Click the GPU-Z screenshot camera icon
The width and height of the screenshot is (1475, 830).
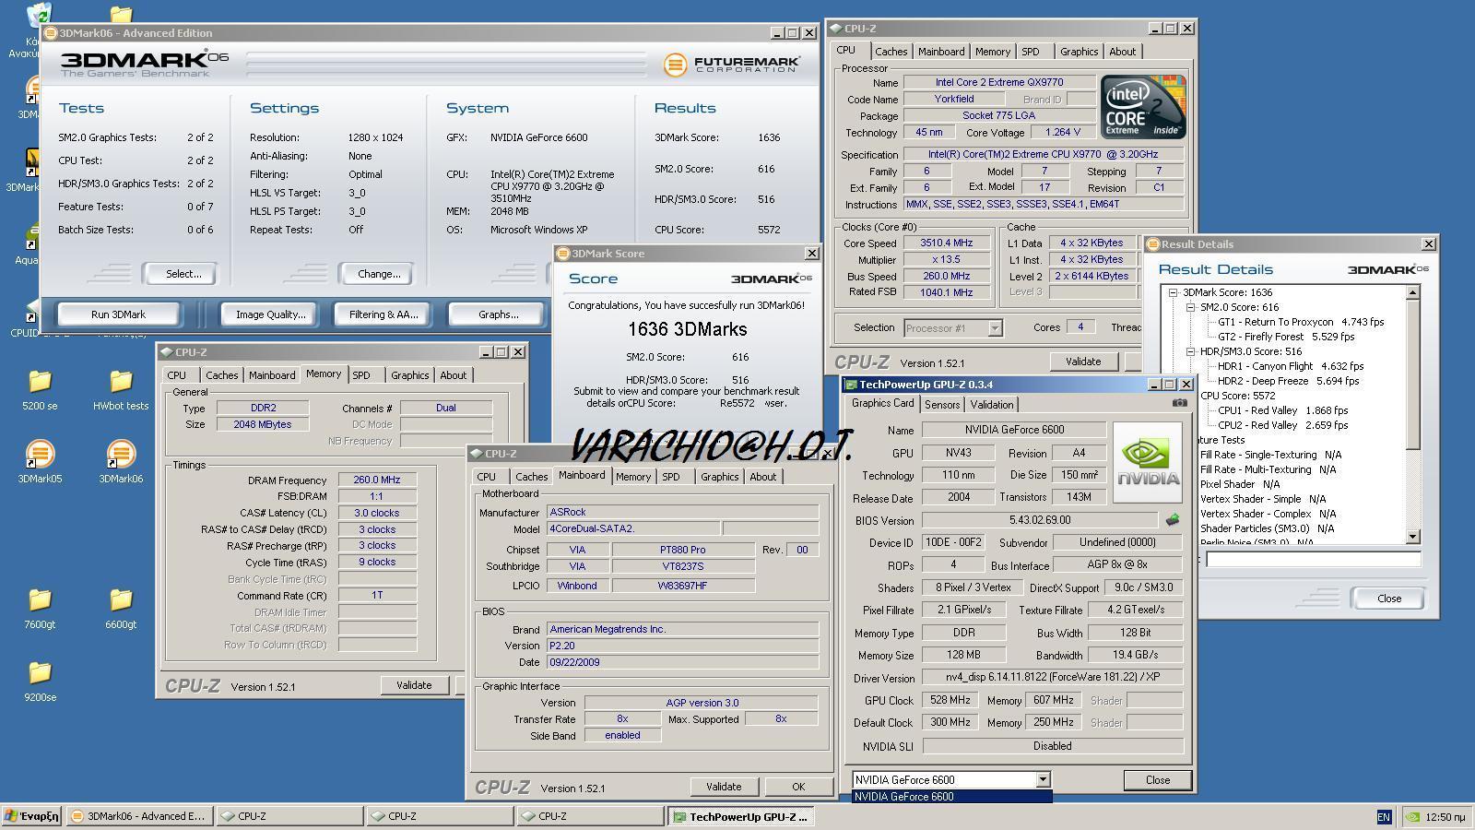[x=1179, y=403]
